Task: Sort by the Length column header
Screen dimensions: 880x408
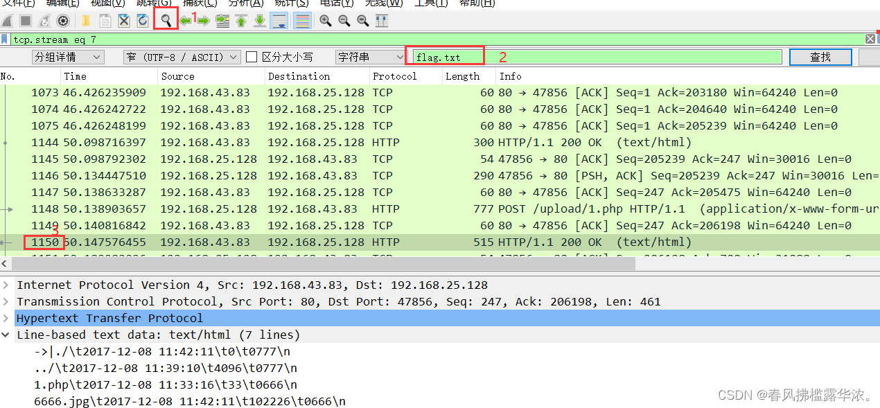Action: 469,76
